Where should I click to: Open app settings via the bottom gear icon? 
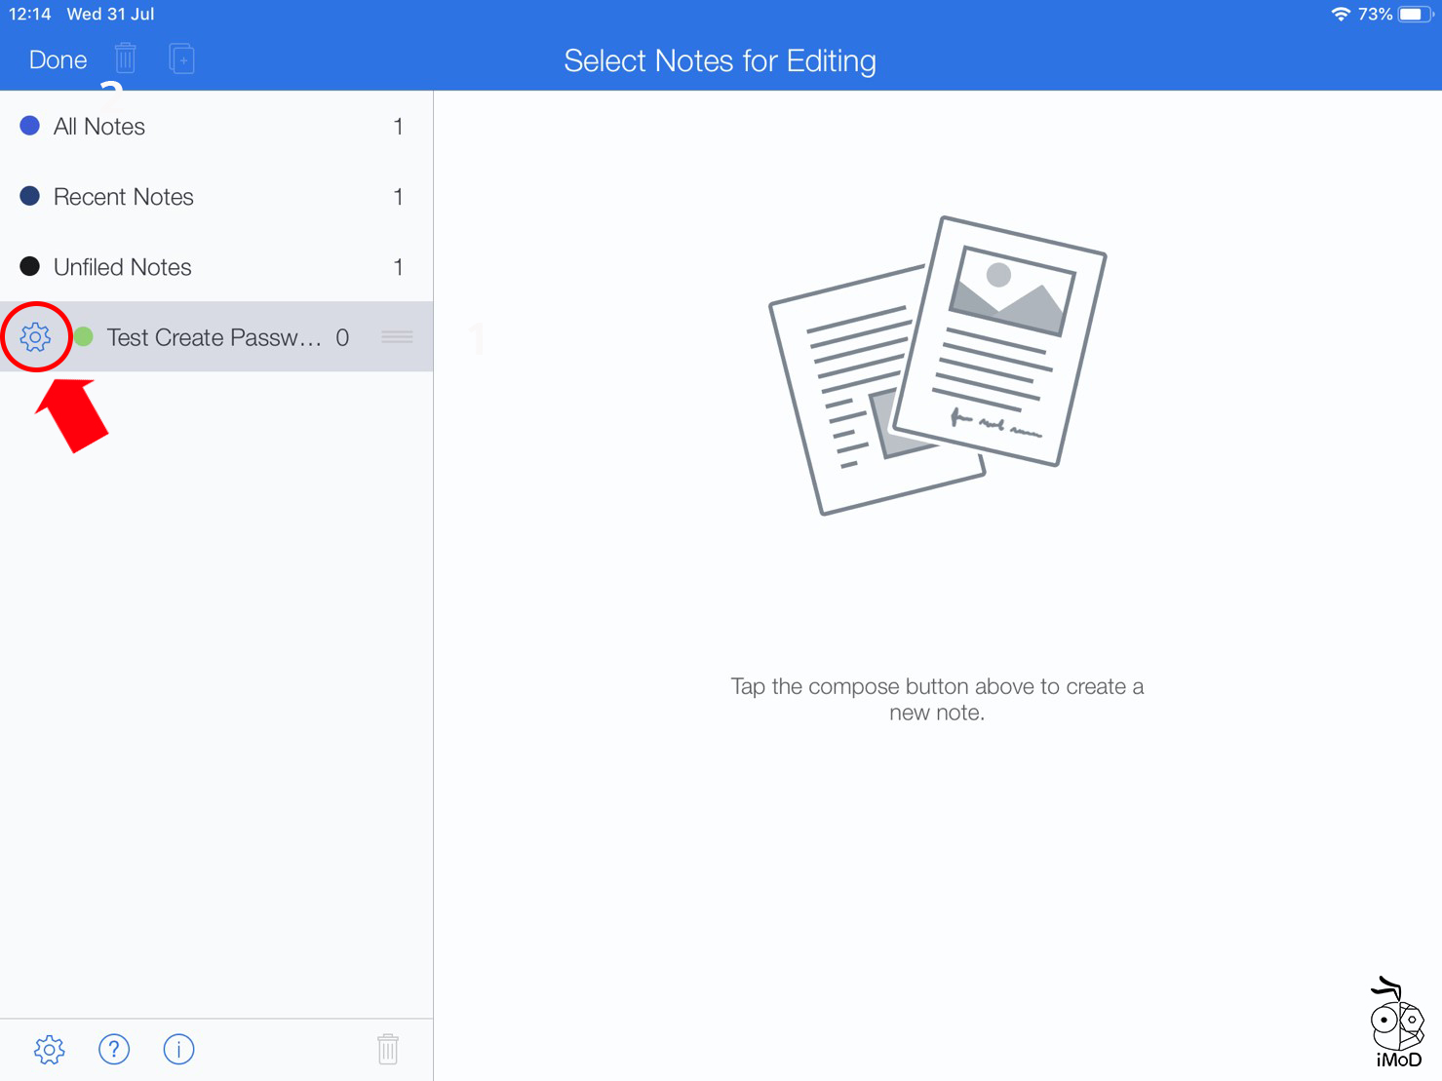49,1049
